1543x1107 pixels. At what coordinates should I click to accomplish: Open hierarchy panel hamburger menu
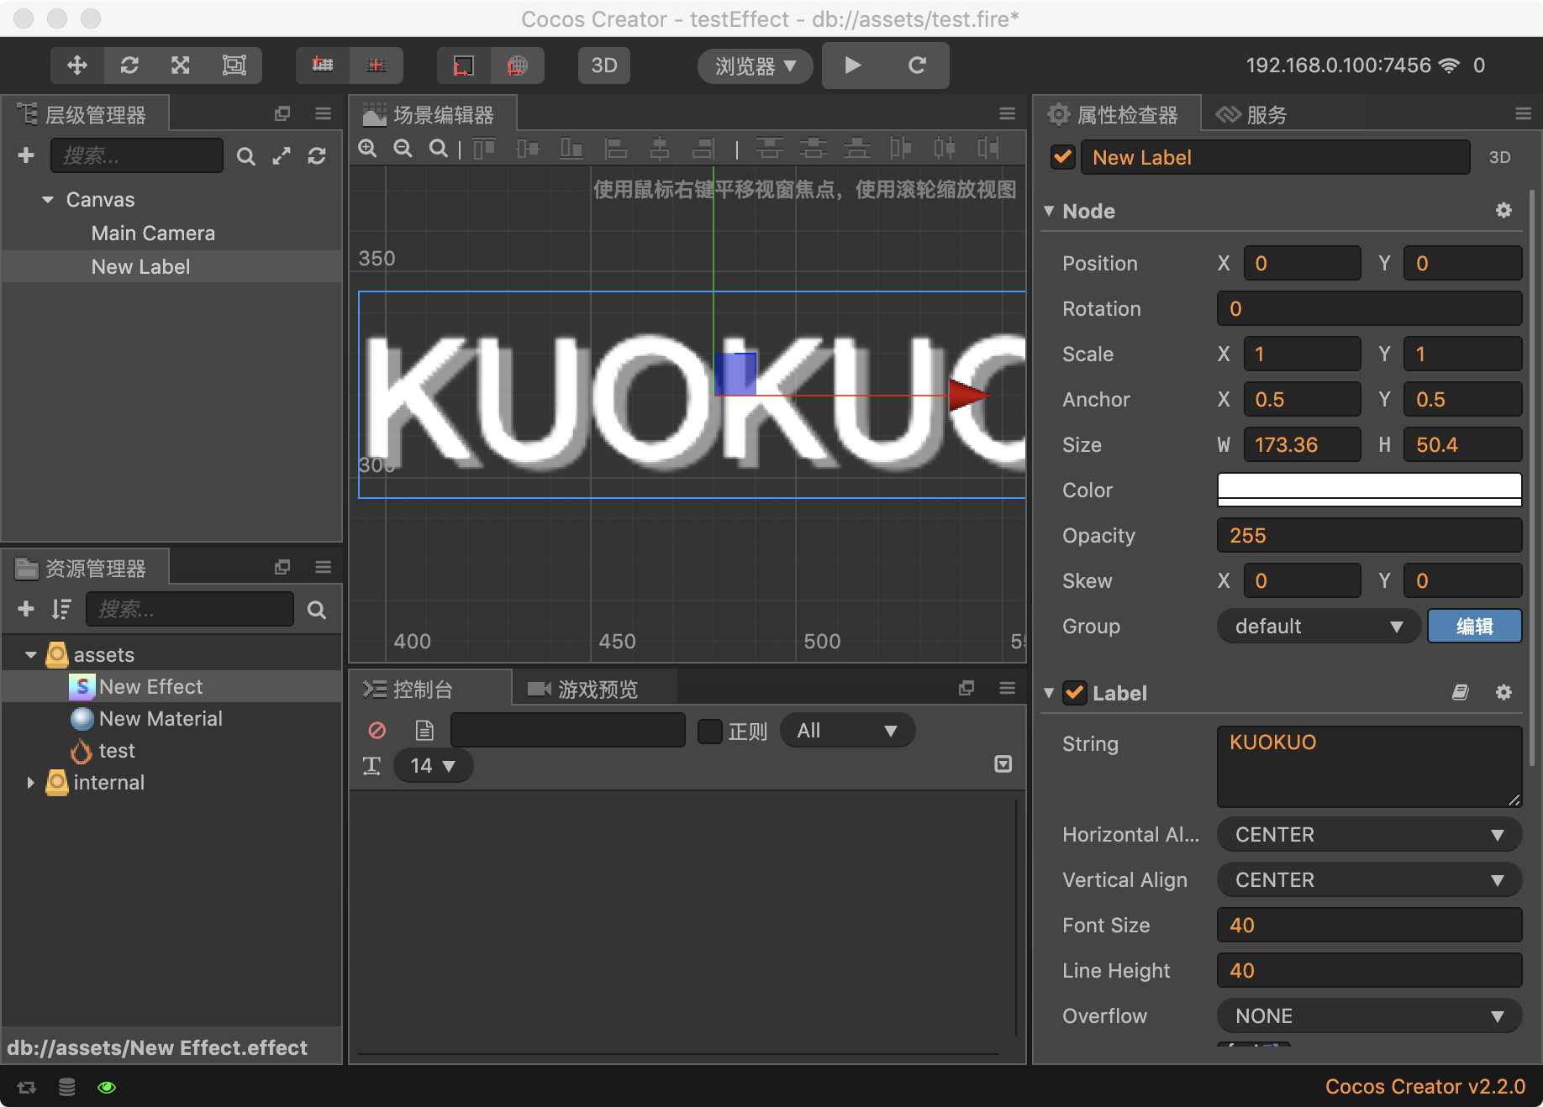pyautogui.click(x=324, y=113)
